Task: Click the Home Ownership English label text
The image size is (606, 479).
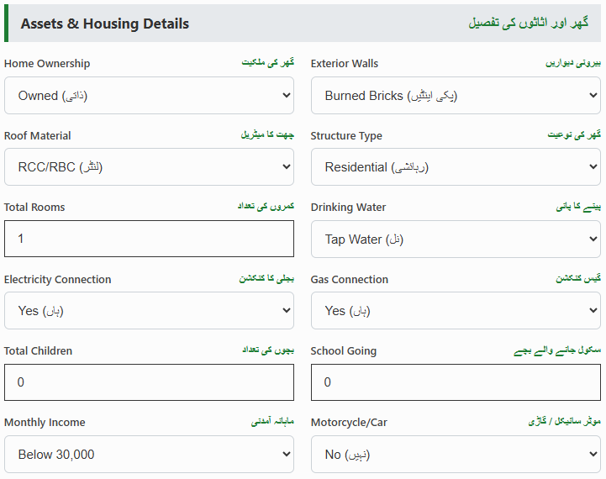Action: (47, 64)
